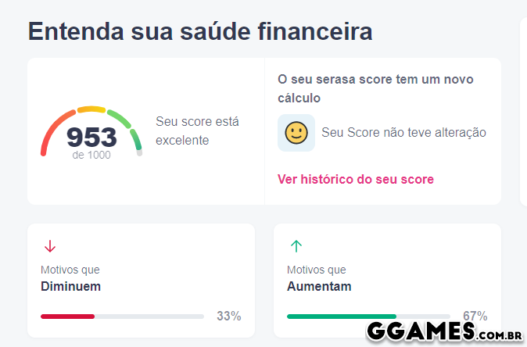The height and width of the screenshot is (347, 527).
Task: Click the "Seu score está excelente" text
Action: 197,131
